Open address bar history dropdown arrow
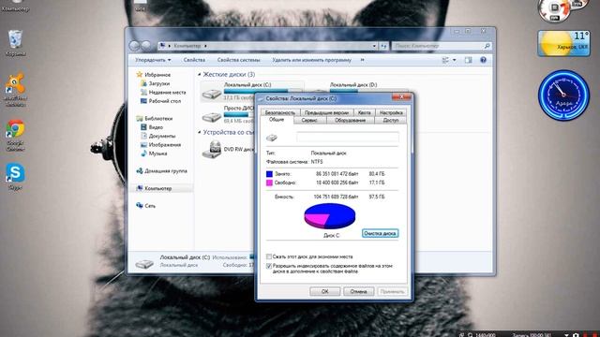 tap(374, 46)
